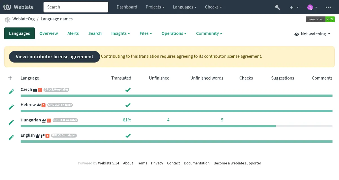Switch to the Search tab
339x180 pixels.
click(x=95, y=33)
